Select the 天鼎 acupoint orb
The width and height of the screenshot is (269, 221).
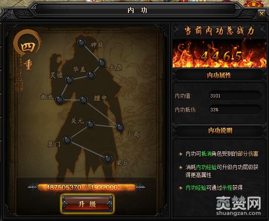(x=102, y=63)
